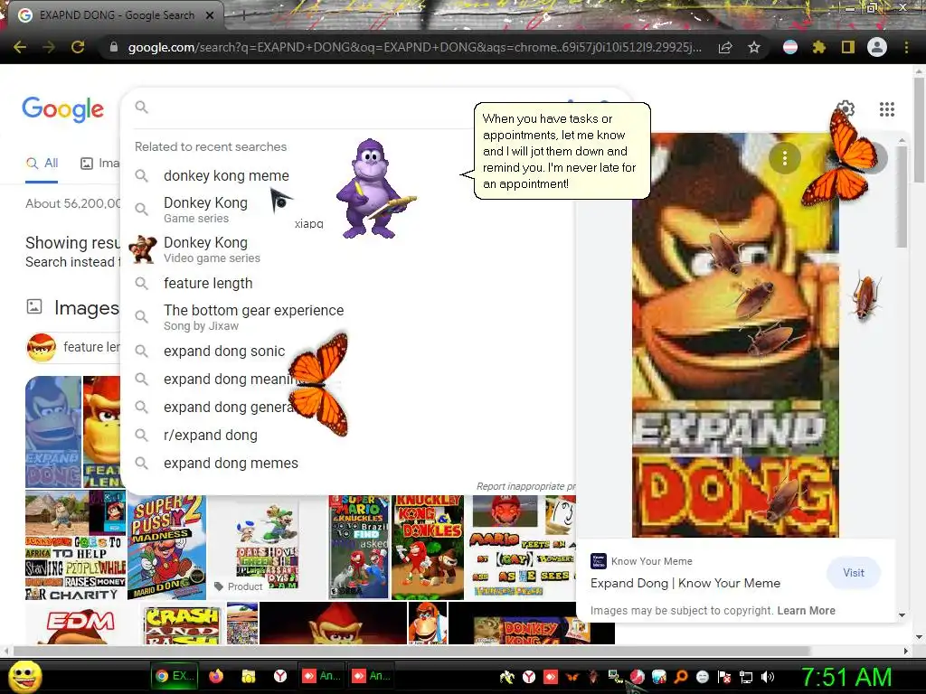The width and height of the screenshot is (926, 694).
Task: Open File Explorer folder in taskbar
Action: pos(248,676)
